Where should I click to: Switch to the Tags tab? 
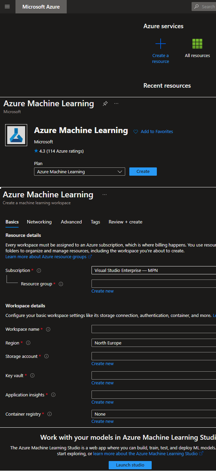tap(95, 222)
